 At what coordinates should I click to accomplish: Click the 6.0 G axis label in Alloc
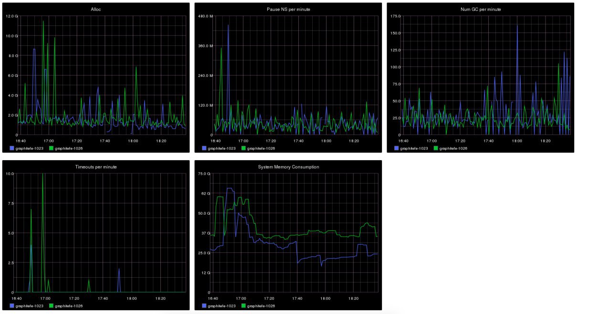pos(13,76)
